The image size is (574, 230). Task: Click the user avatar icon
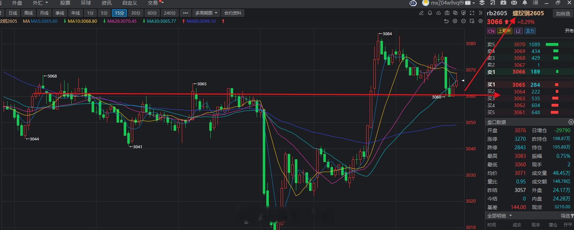coord(425,3)
